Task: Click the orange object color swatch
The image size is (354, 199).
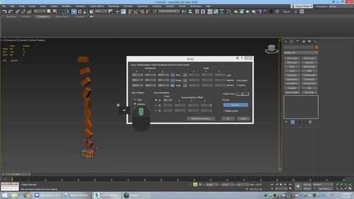Action: pos(316,48)
